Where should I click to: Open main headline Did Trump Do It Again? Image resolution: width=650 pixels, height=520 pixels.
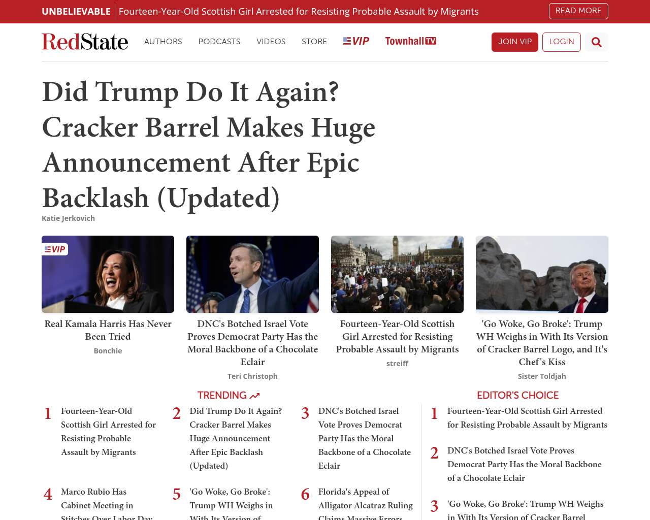(209, 145)
